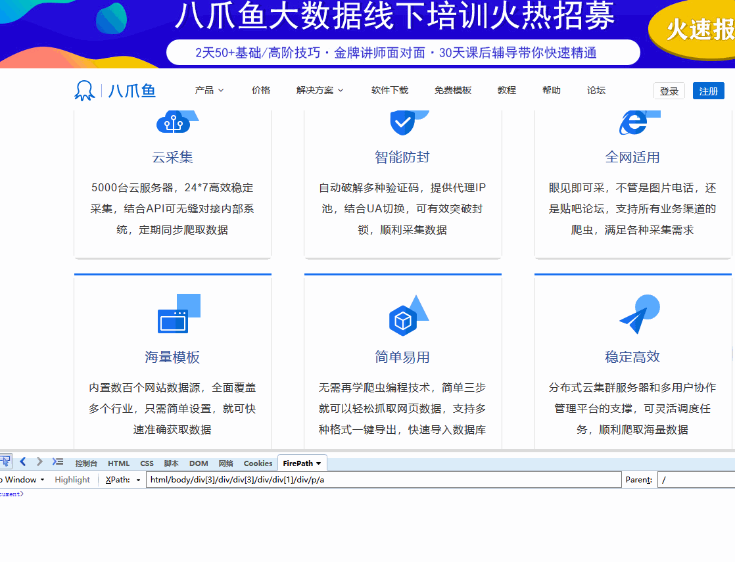Click the blue 注册 register button
The image size is (735, 562).
pyautogui.click(x=708, y=91)
